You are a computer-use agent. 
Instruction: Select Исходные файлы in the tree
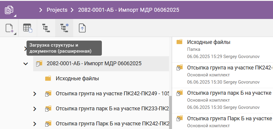77,78
